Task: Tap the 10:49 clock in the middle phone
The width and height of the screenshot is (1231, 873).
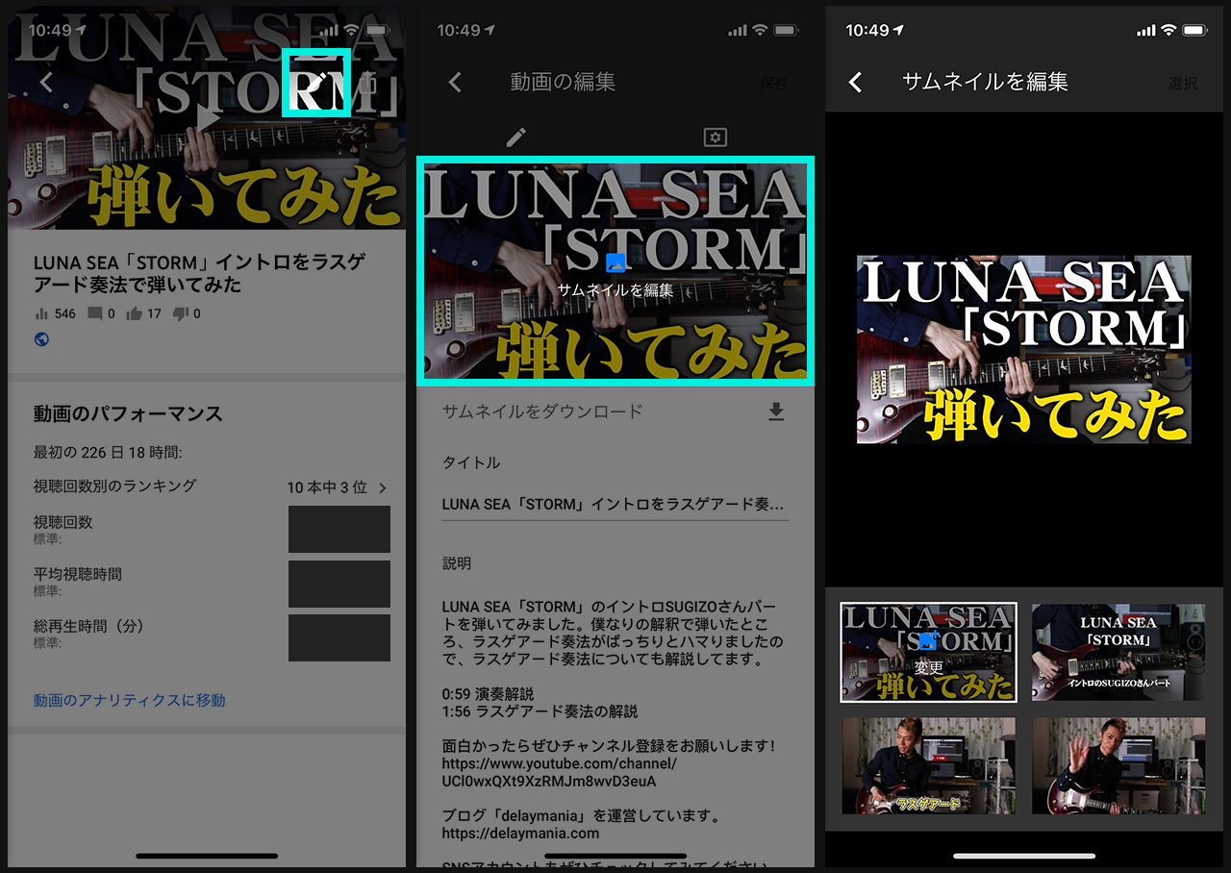Action: point(459,31)
